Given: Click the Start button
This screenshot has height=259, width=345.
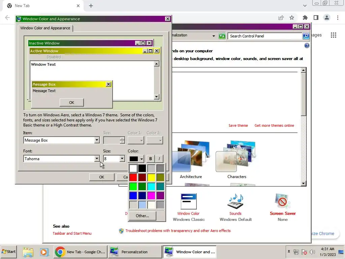Looking at the screenshot, I should pyautogui.click(x=9, y=252).
